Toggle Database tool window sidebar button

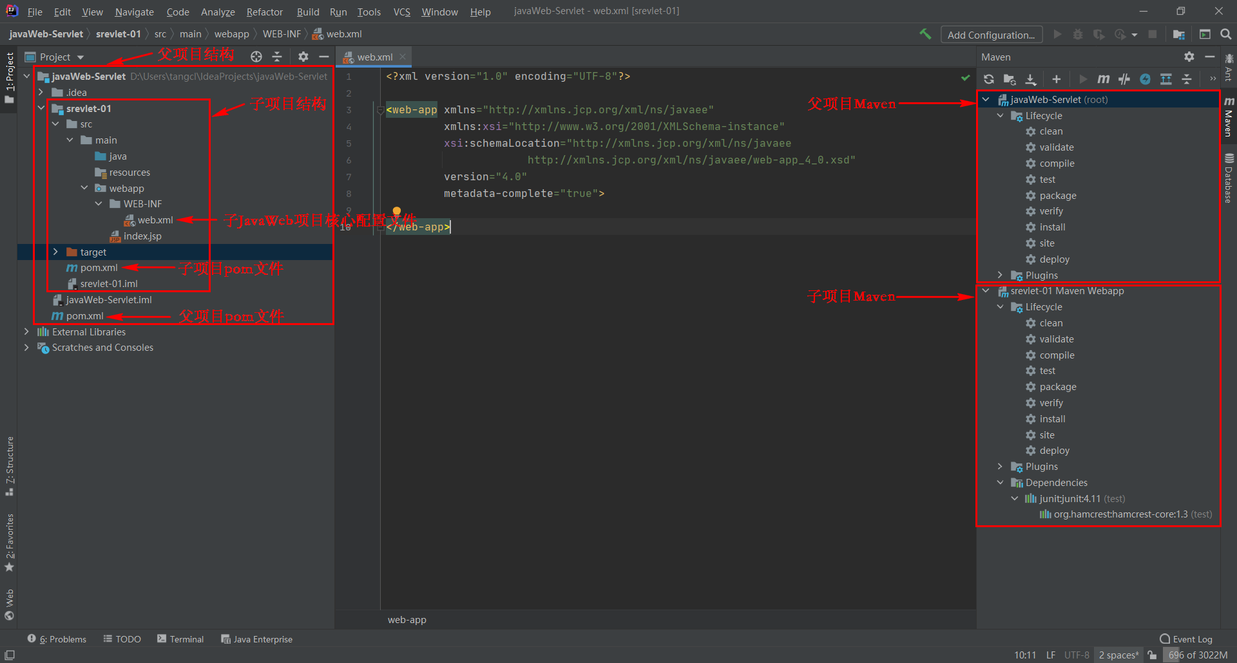click(1229, 178)
